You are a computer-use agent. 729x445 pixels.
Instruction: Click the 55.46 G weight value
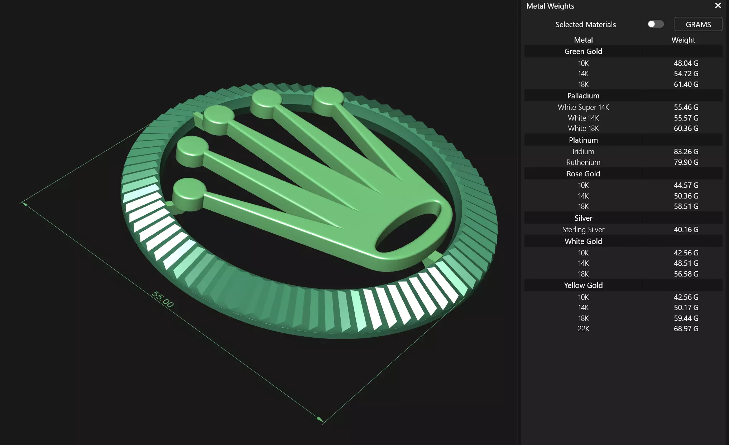coord(686,107)
